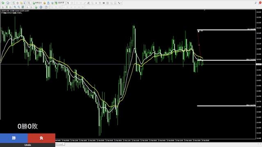Toggle the Data Window icon
Viewport: 262px width, 147px height.
[17, 3]
